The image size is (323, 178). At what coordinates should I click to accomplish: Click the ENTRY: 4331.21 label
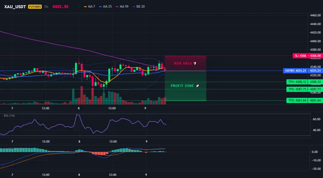(295, 71)
